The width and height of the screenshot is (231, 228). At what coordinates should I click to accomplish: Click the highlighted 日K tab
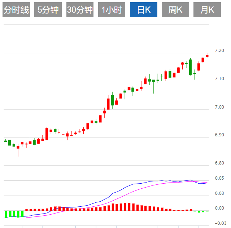(144, 10)
